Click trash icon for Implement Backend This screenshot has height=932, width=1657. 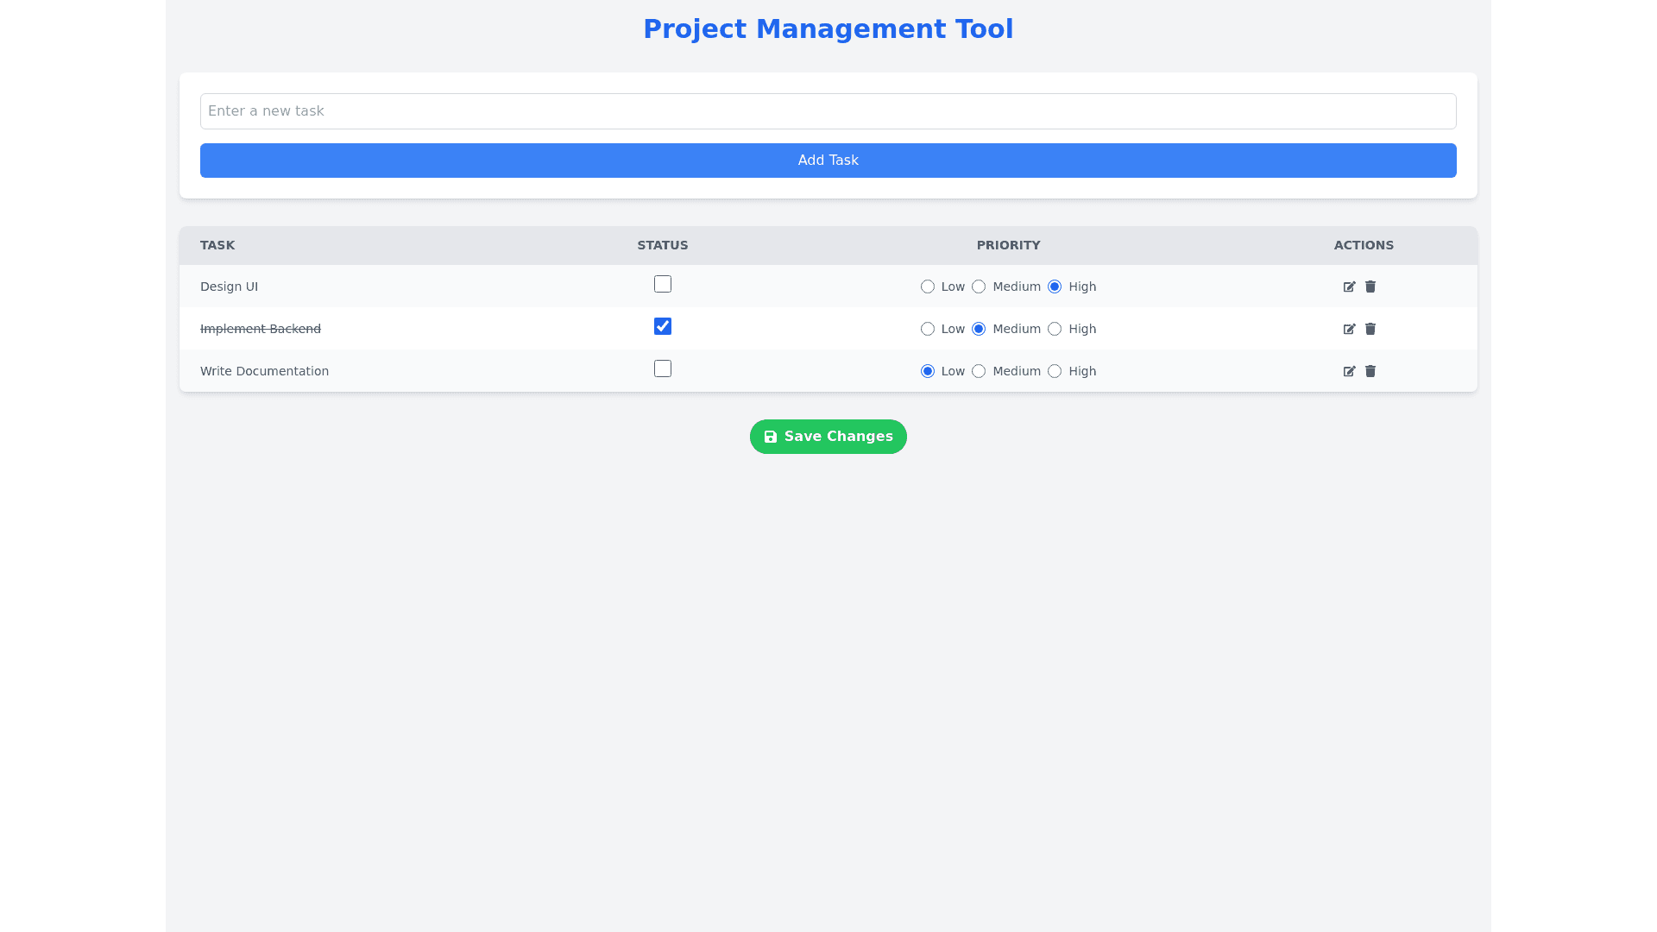(x=1370, y=329)
